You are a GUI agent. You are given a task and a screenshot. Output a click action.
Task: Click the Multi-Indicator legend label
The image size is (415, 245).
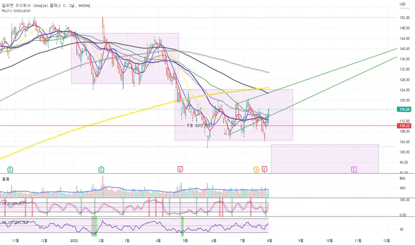tap(16, 11)
